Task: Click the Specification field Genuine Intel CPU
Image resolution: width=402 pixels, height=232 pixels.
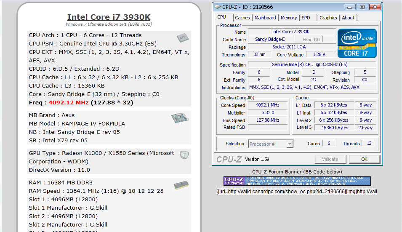Action: click(x=312, y=64)
